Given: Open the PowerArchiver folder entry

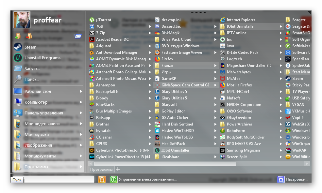Looking at the screenshot, I should [251, 124].
